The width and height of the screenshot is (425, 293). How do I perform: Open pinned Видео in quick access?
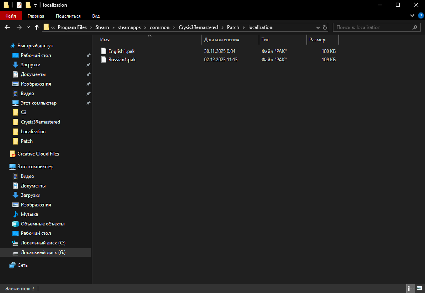tap(27, 93)
